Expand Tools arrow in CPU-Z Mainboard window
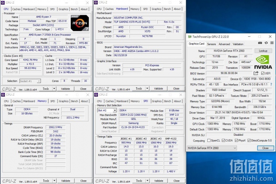276x184 pixels. click(147, 89)
